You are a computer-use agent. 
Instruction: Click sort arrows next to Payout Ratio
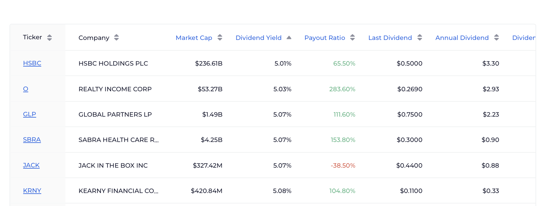(x=352, y=38)
